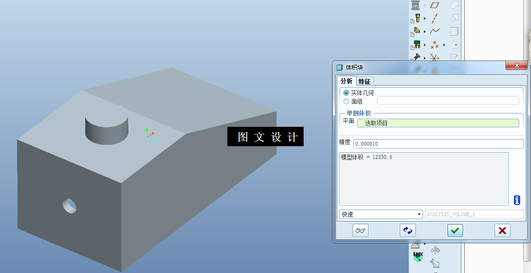Click the coordinate system creation tool
This screenshot has width=531, height=273.
(x=434, y=58)
